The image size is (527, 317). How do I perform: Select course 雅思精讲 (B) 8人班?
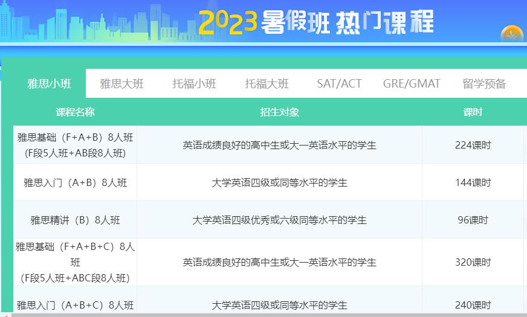coord(76,220)
